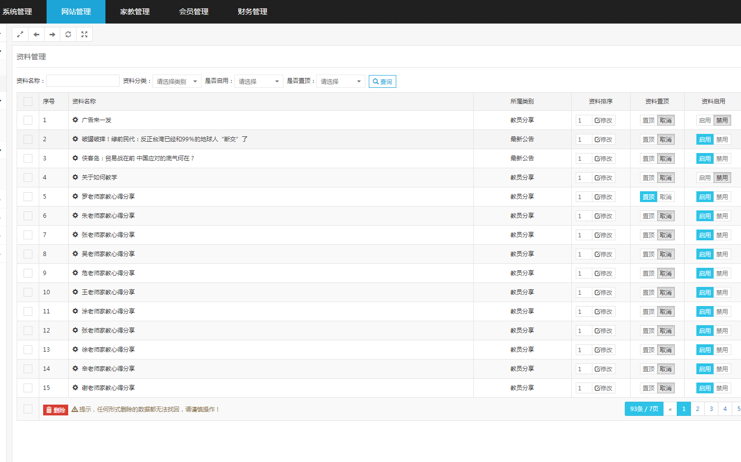The image size is (741, 462).
Task: Open the 资料分类 category dropdown
Action: [177, 81]
